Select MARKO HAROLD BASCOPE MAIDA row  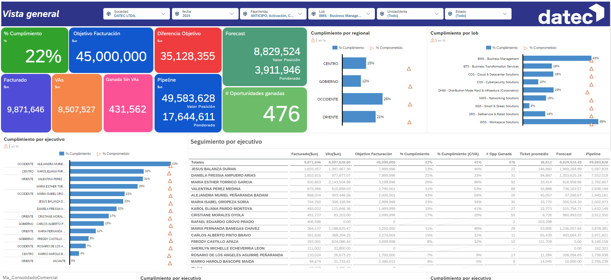click(399, 261)
